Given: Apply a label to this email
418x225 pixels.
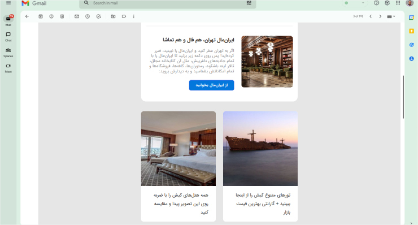Looking at the screenshot, I should tap(124, 16).
